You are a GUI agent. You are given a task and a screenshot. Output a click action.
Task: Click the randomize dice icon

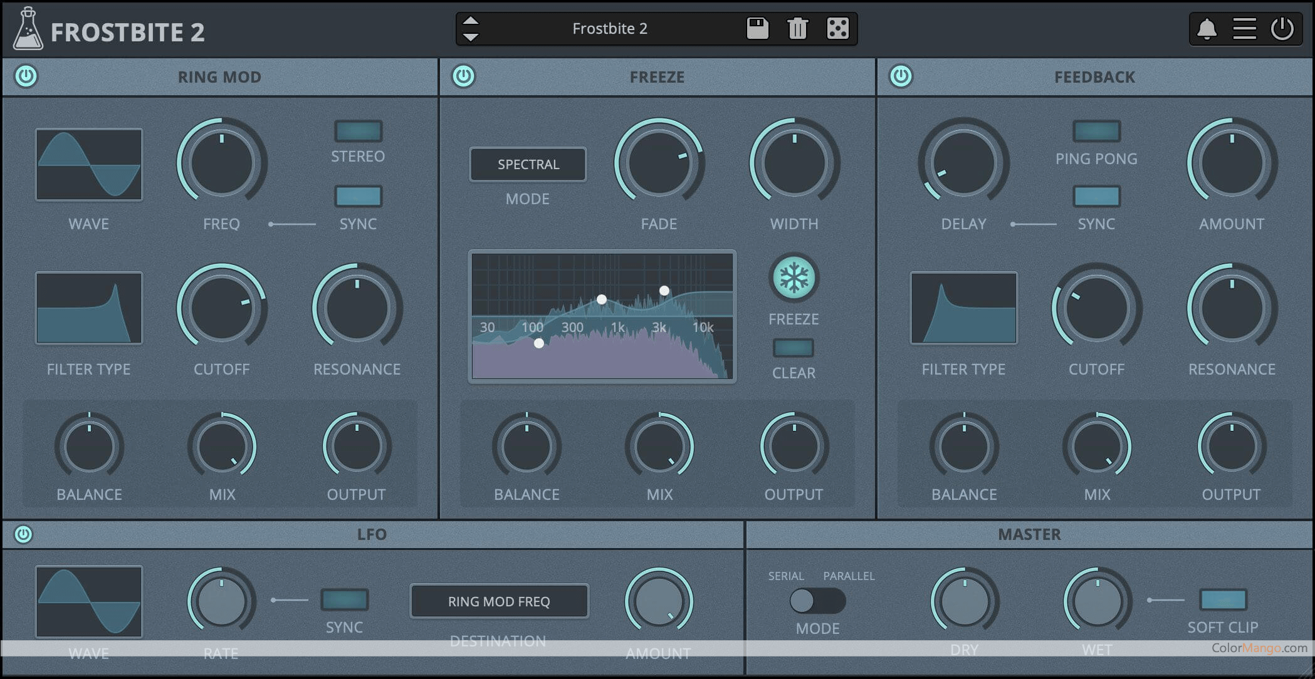tap(837, 28)
